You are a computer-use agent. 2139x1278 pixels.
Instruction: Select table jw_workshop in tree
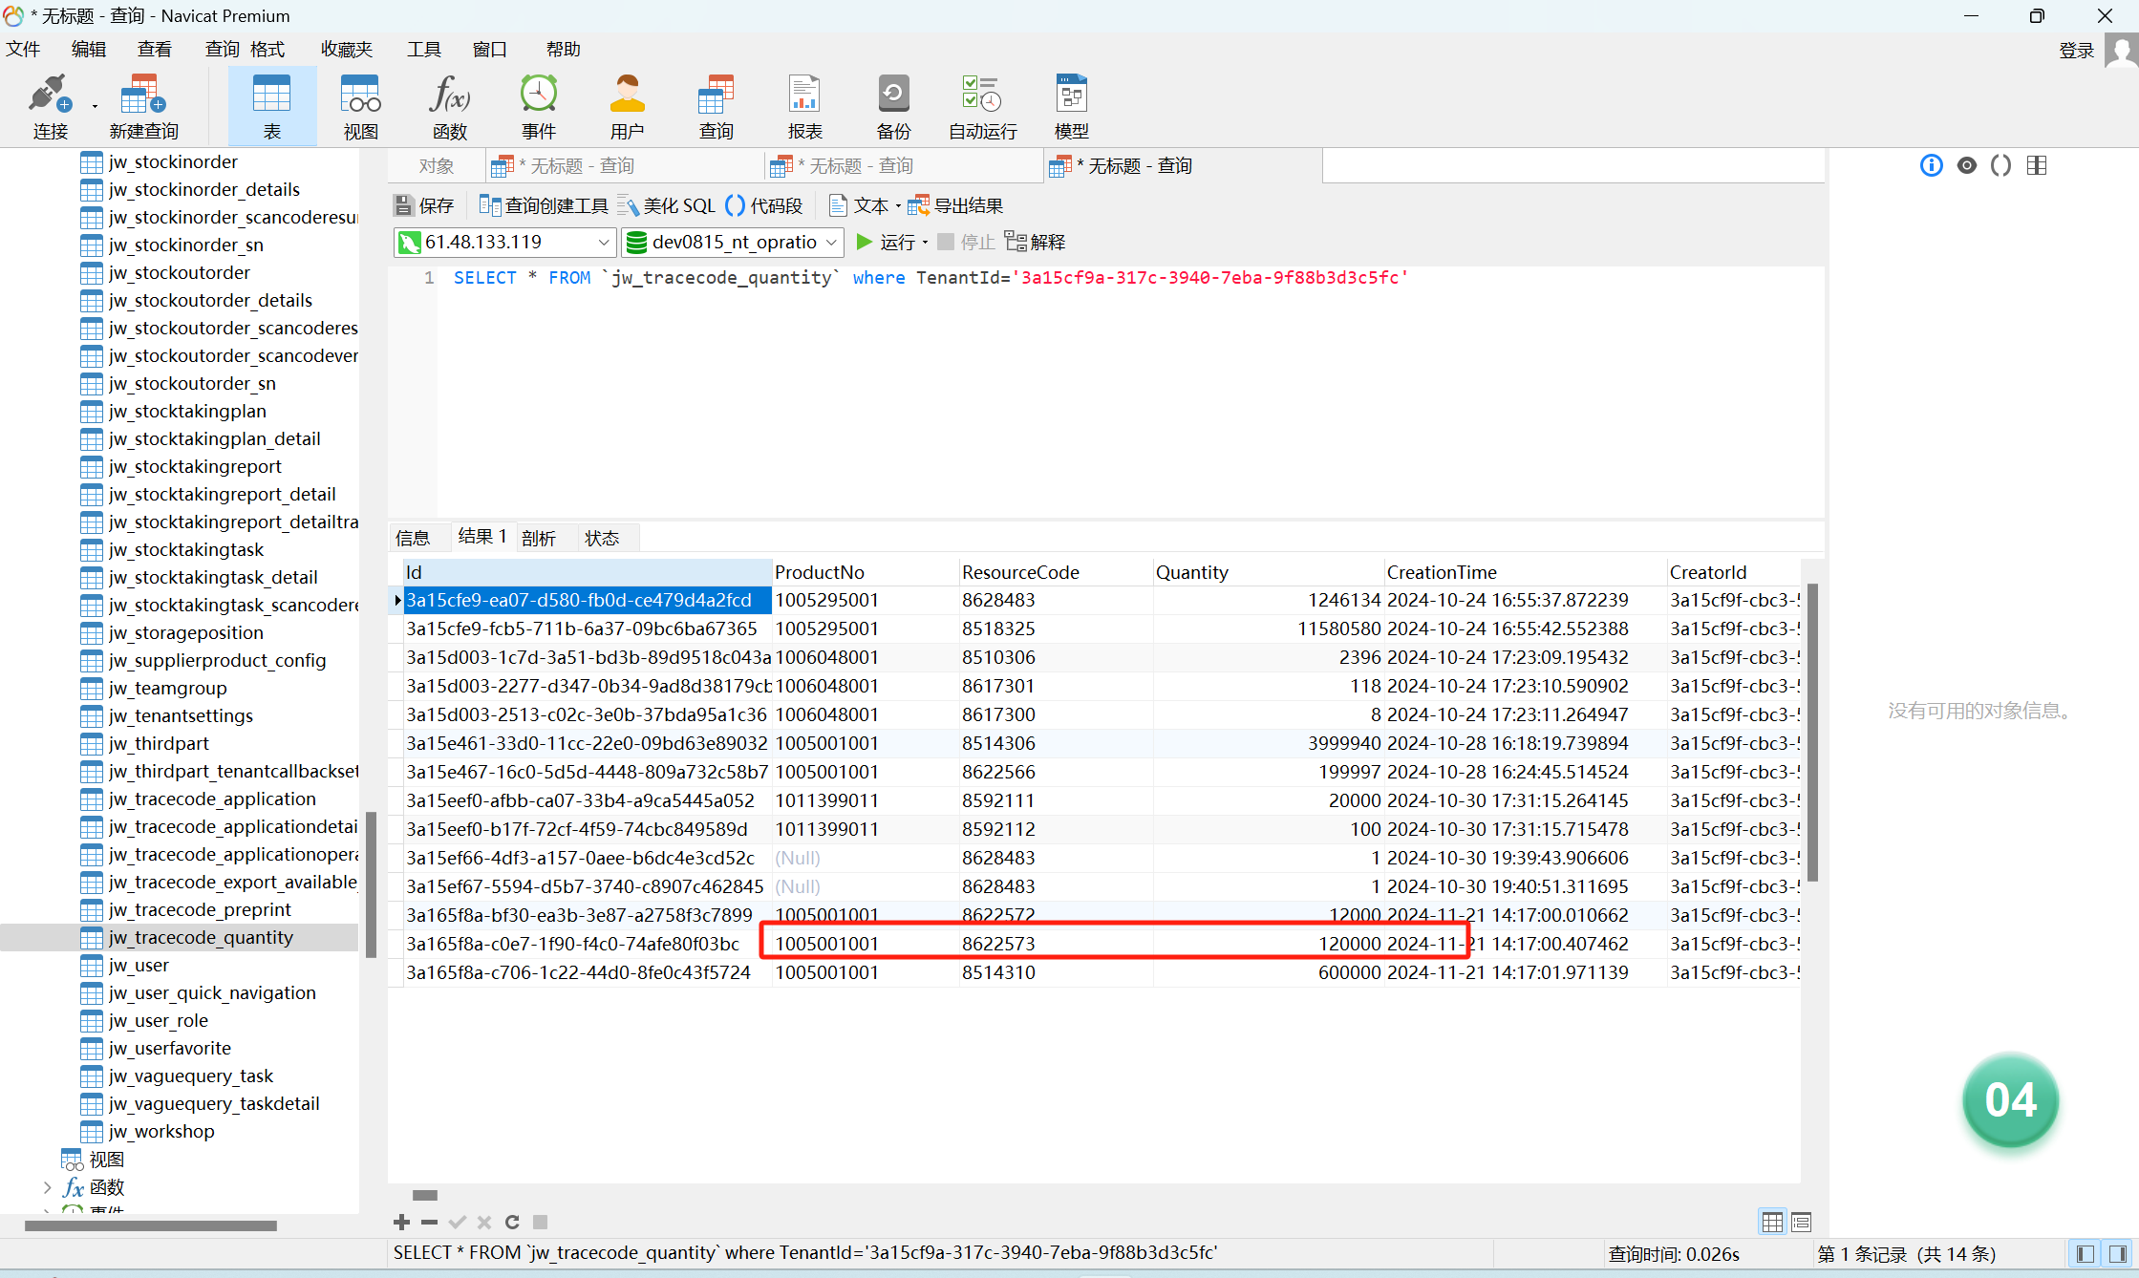[160, 1131]
